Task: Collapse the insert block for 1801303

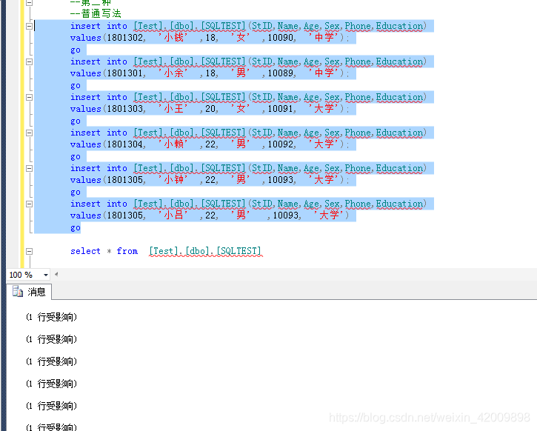Action: point(30,98)
